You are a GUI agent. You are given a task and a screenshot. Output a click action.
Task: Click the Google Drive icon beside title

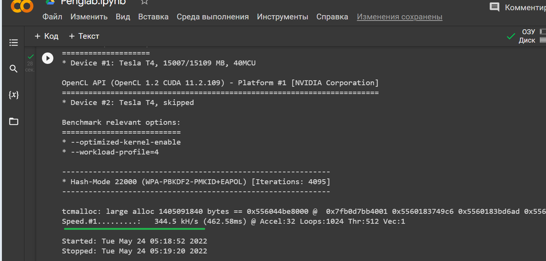point(50,2)
